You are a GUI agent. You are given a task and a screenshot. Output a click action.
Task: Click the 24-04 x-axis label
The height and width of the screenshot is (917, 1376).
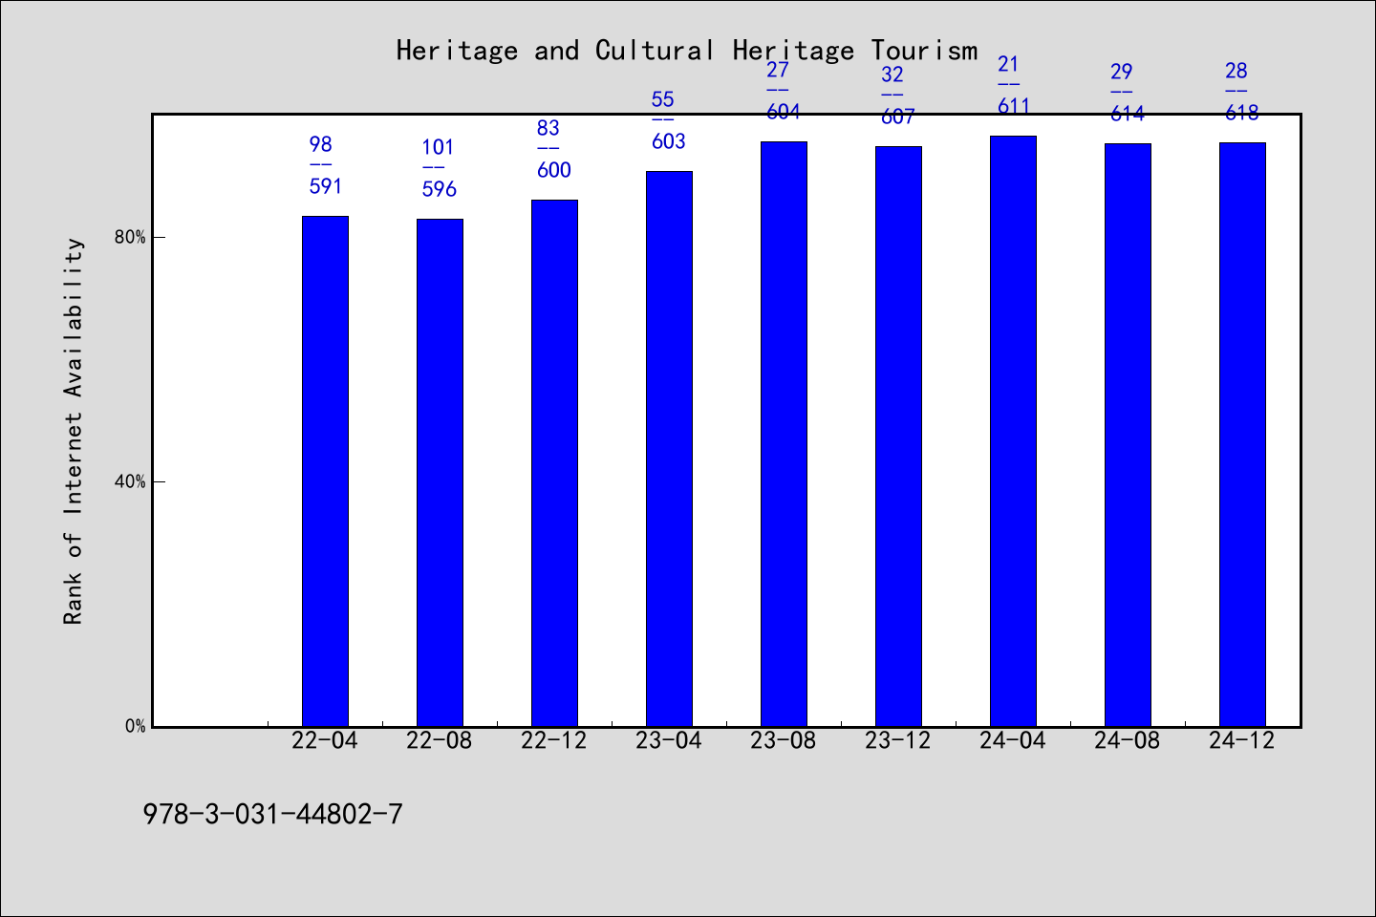1013,740
